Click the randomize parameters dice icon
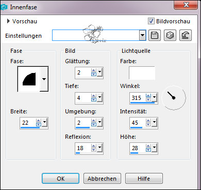 pos(170,35)
